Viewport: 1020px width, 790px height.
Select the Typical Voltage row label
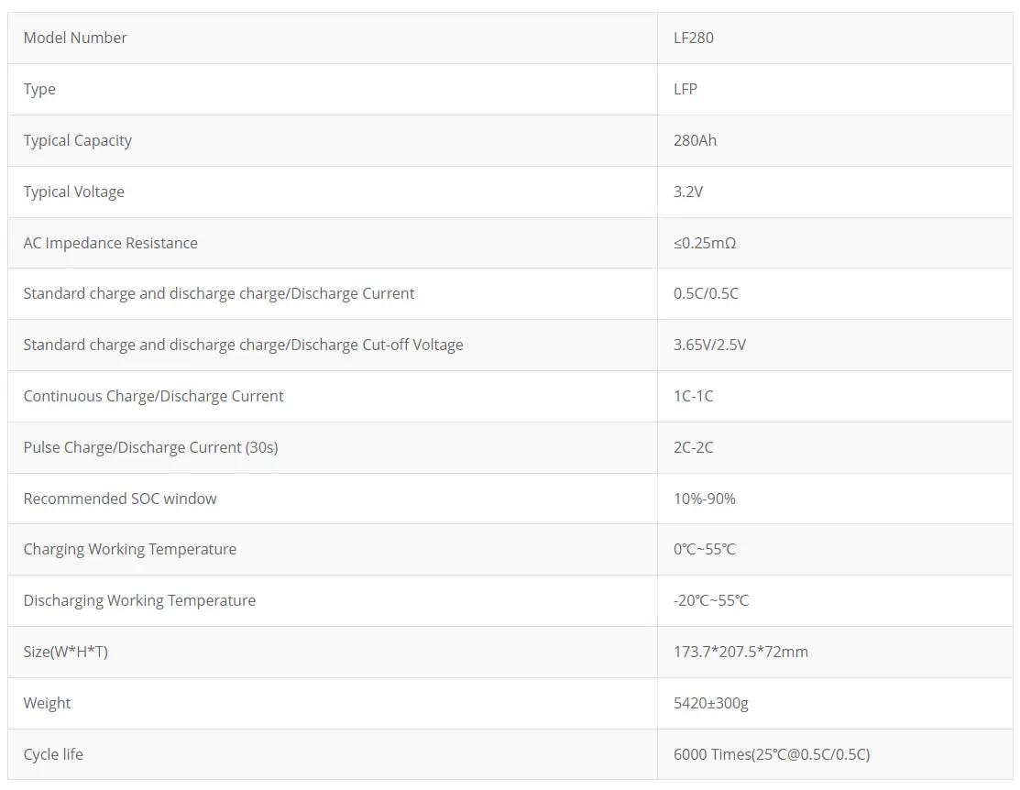coord(74,192)
